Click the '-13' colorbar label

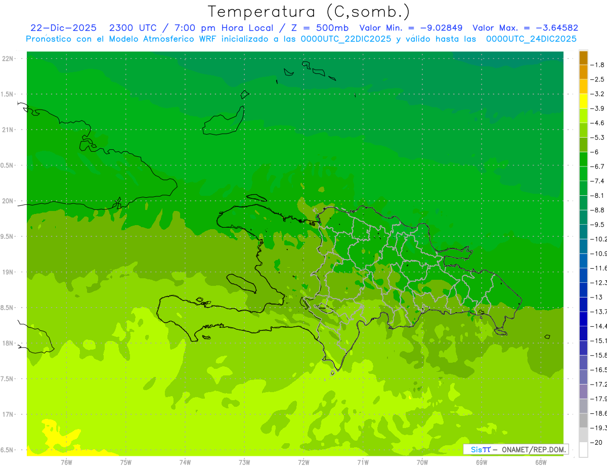pyautogui.click(x=596, y=297)
